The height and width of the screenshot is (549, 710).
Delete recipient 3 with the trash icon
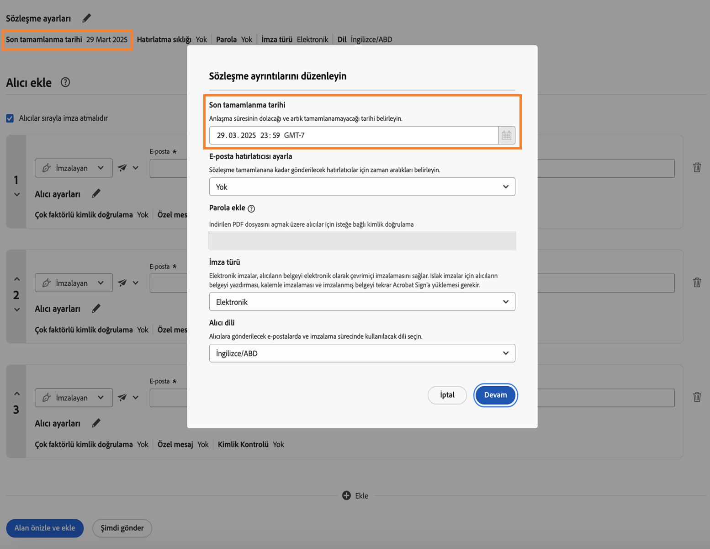point(697,397)
